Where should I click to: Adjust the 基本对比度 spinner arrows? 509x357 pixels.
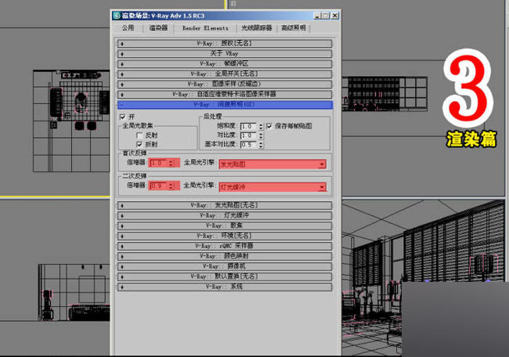261,145
